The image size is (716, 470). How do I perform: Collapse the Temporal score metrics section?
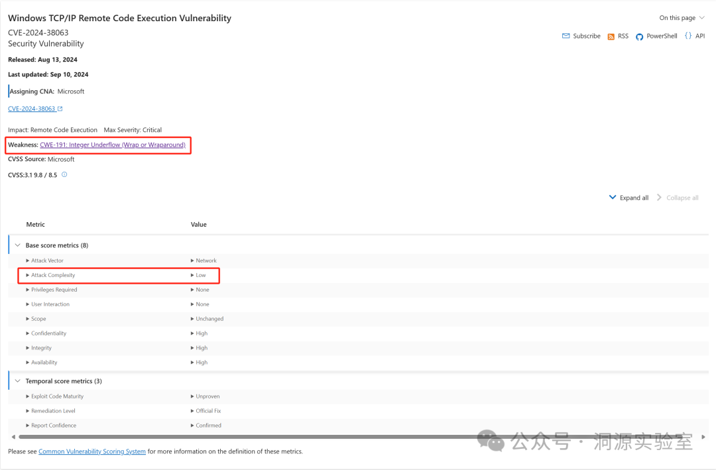pos(17,381)
